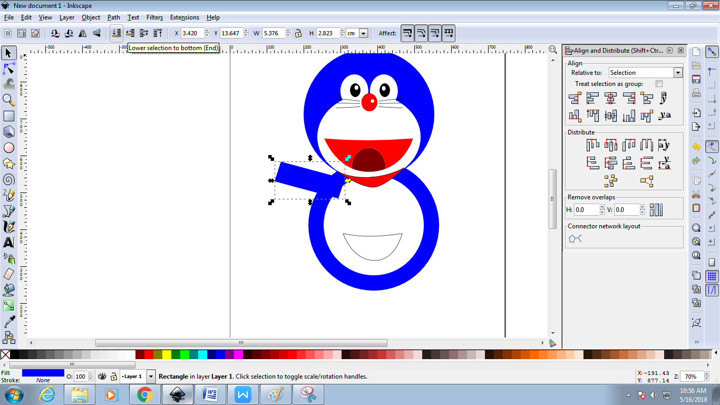The width and height of the screenshot is (720, 405).
Task: Click red color in palette
Action: [149, 354]
